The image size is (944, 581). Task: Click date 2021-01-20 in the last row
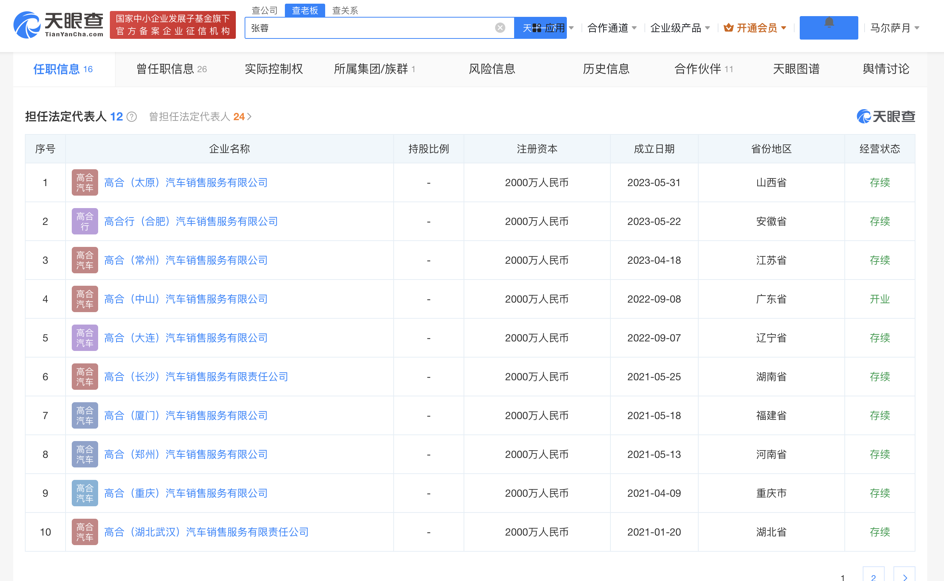click(654, 532)
